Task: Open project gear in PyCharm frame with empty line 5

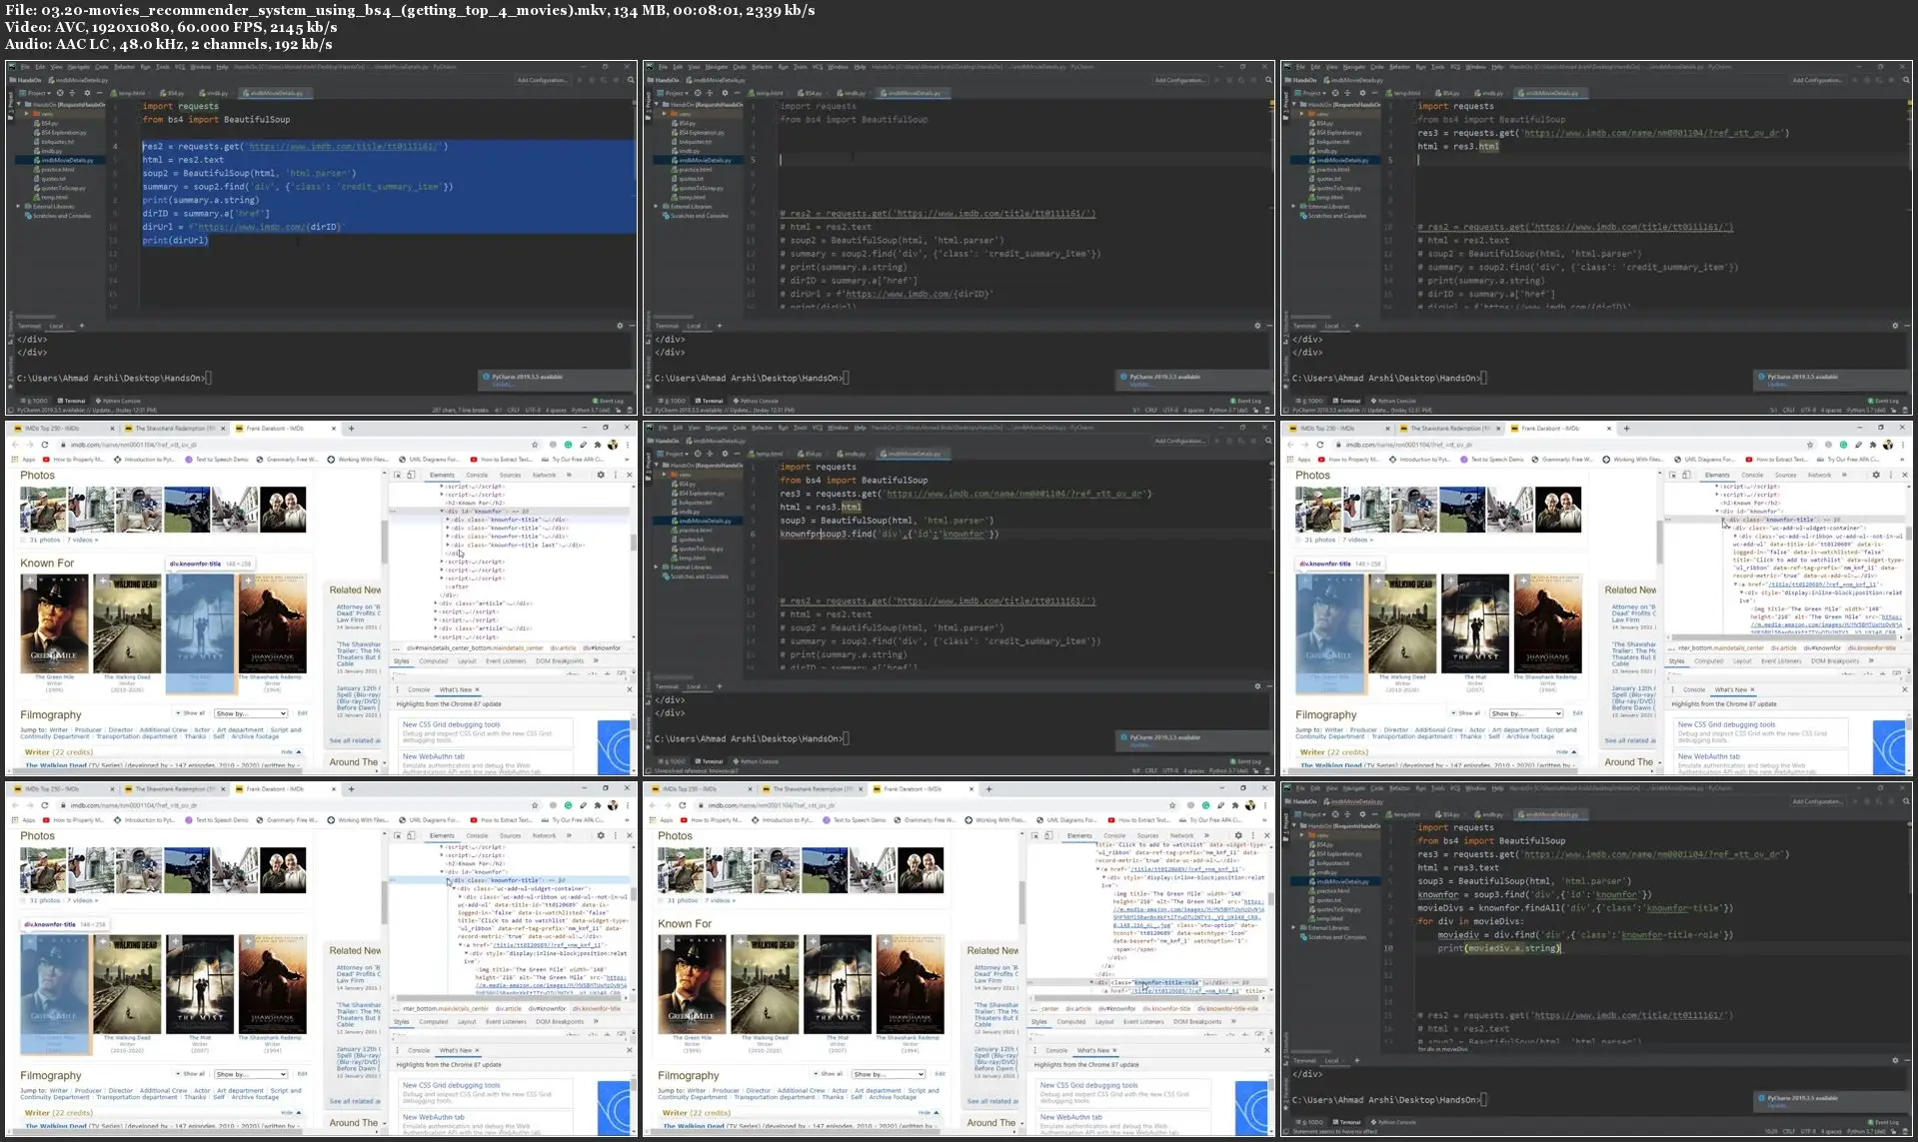Action: point(724,93)
